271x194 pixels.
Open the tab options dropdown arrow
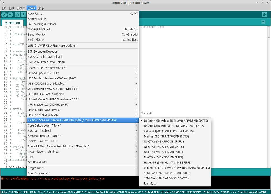coord(263,22)
